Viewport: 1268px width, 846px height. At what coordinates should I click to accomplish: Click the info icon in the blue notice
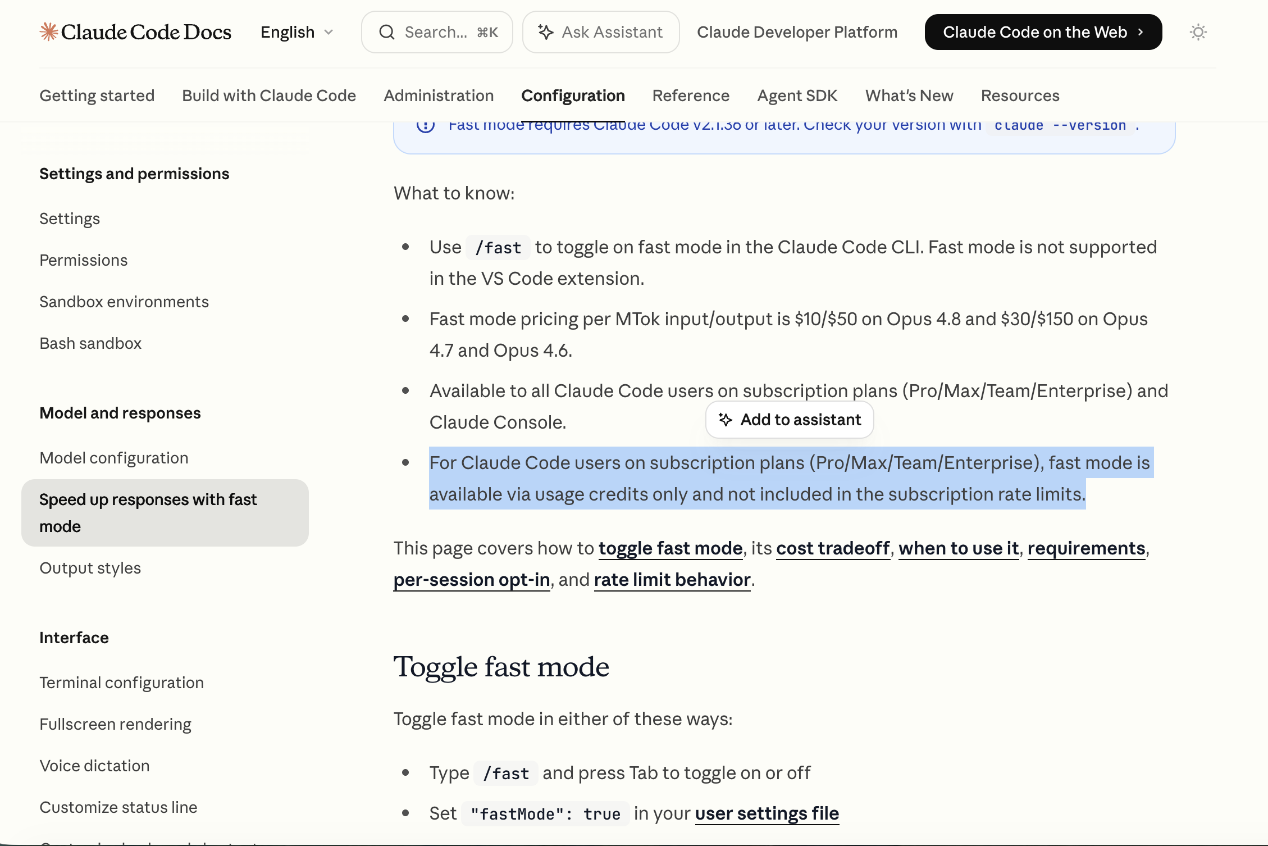coord(426,125)
